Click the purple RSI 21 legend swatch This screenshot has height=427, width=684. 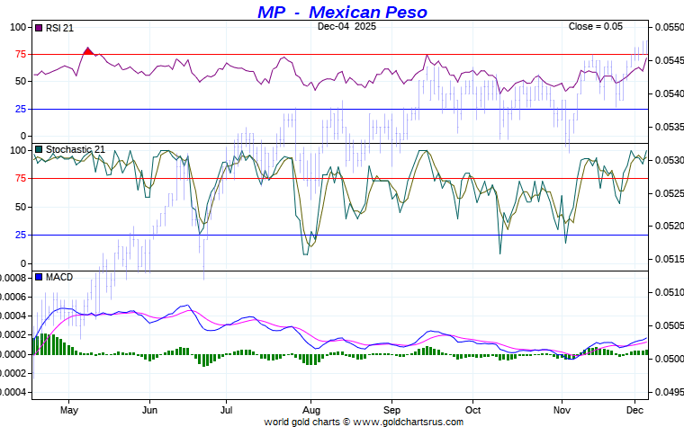(x=39, y=28)
